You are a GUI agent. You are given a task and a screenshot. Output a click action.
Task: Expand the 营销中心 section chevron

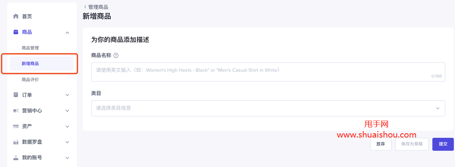click(68, 111)
